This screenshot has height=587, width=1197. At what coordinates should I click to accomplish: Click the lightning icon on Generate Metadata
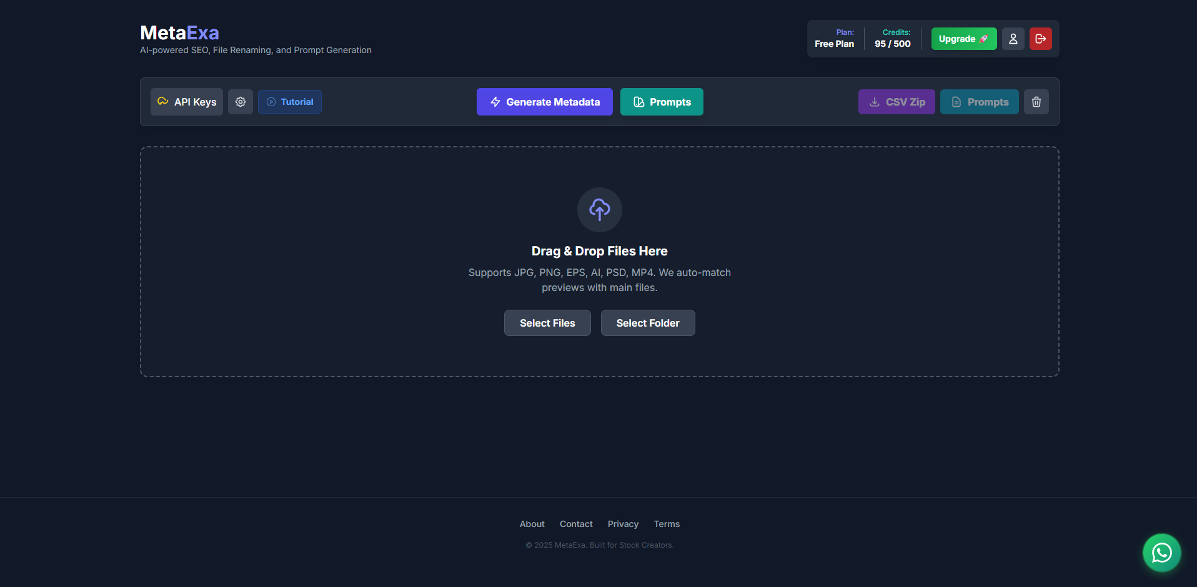(495, 101)
